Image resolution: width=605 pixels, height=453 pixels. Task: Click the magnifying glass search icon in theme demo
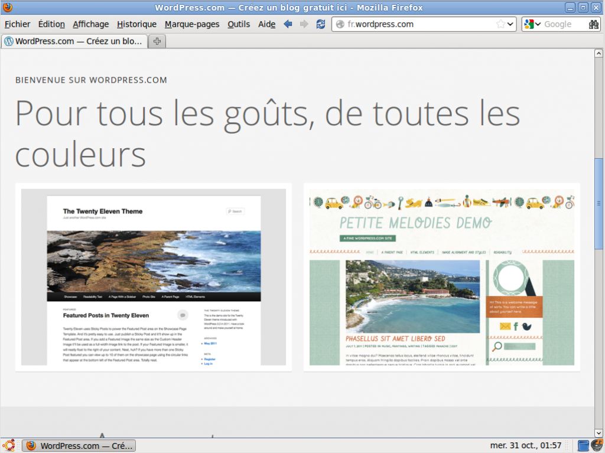(x=497, y=347)
